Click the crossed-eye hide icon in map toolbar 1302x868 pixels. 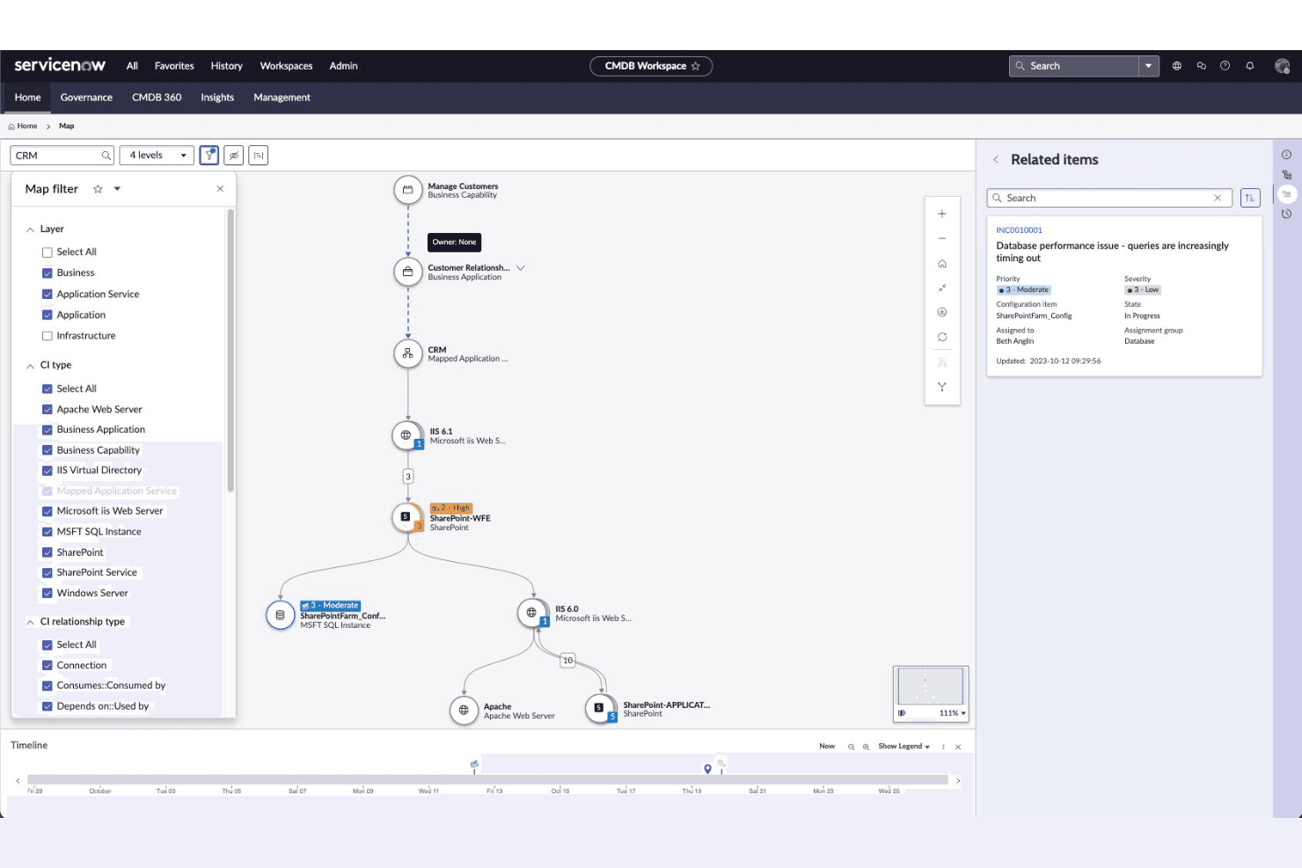234,156
